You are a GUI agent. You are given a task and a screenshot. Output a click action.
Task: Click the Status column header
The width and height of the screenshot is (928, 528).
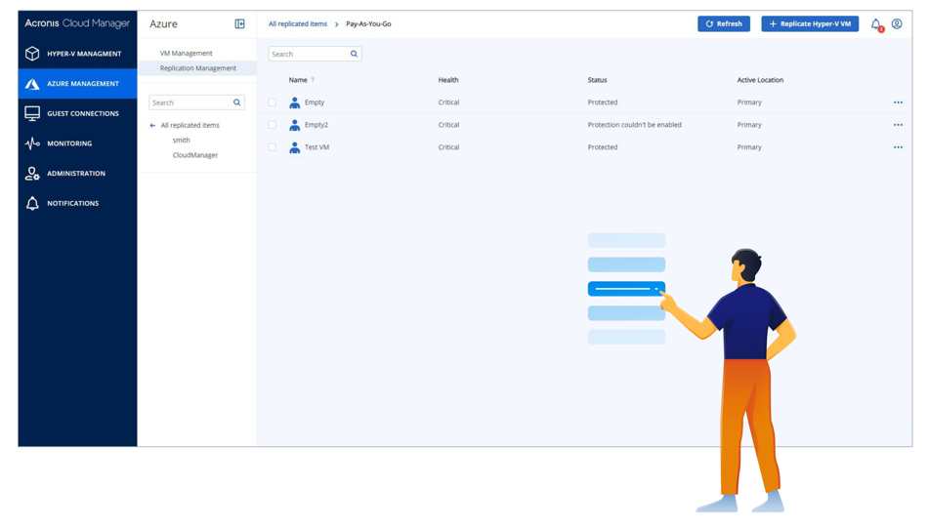point(597,80)
